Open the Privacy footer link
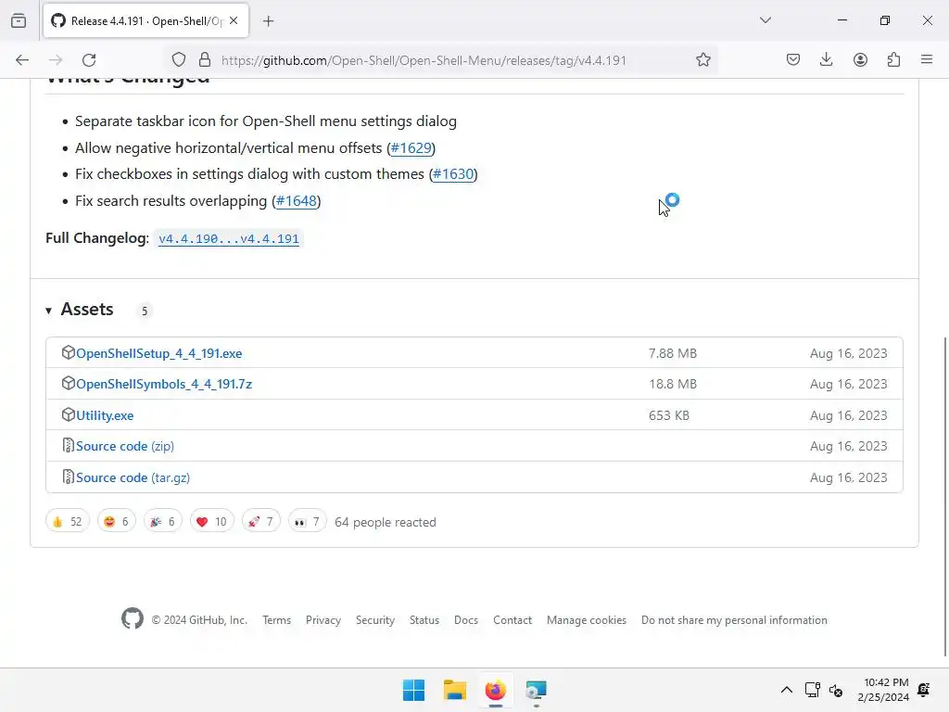Screen dimensions: 949x712 pos(323,620)
